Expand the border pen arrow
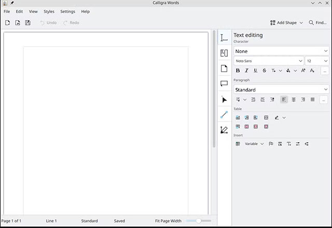 pos(284,118)
